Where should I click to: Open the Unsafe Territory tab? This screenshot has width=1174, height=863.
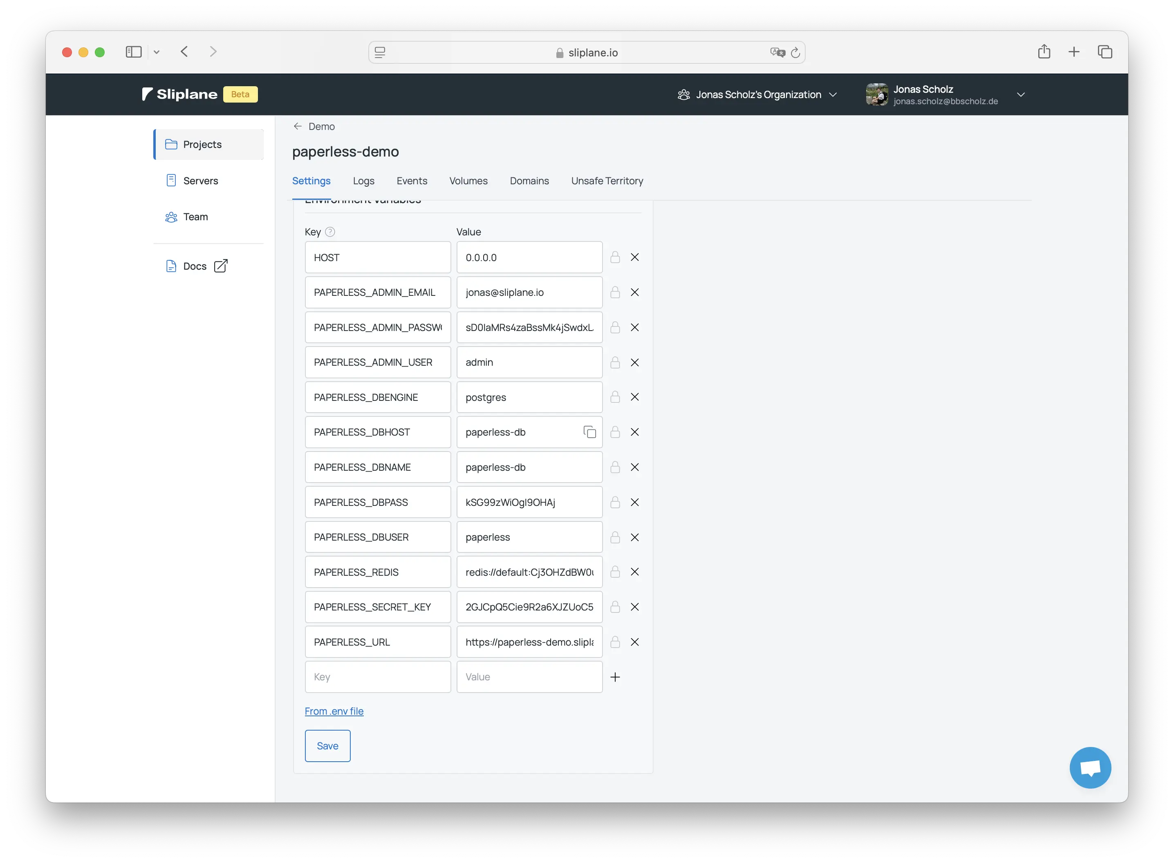(607, 181)
